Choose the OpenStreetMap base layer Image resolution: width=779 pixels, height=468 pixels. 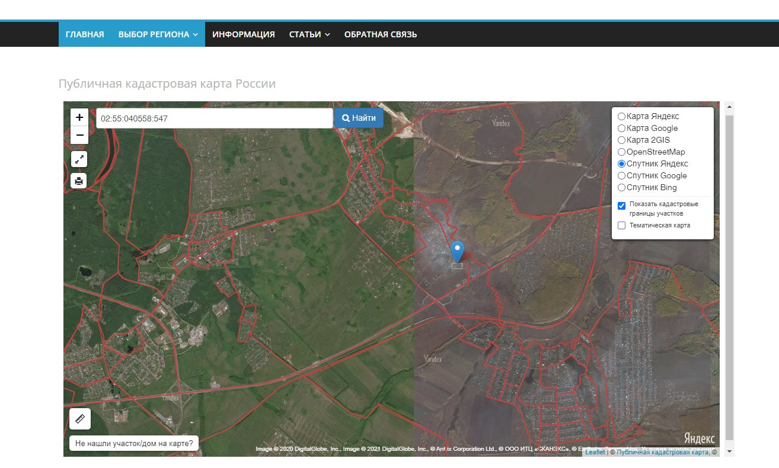(x=621, y=152)
